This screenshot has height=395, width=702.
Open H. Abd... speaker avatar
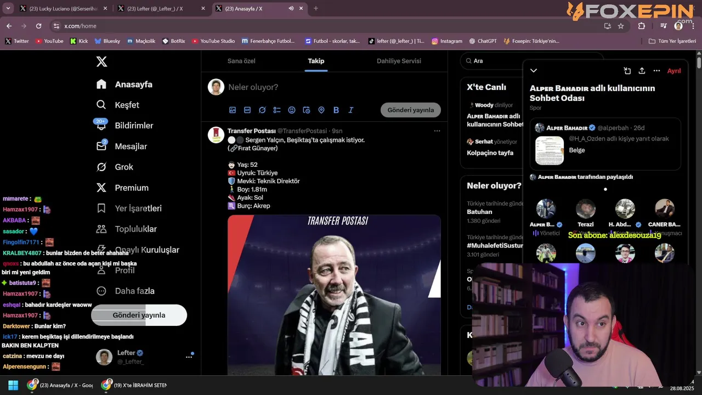click(625, 208)
